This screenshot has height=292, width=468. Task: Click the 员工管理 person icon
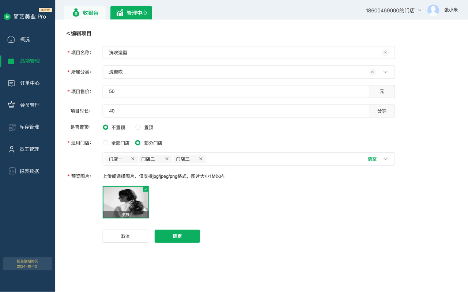coord(11,149)
